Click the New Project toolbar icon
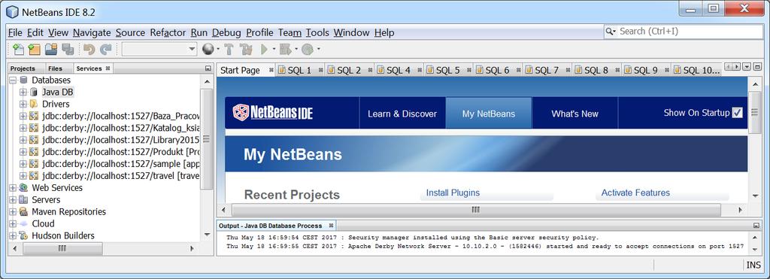770x279 pixels. click(34, 49)
